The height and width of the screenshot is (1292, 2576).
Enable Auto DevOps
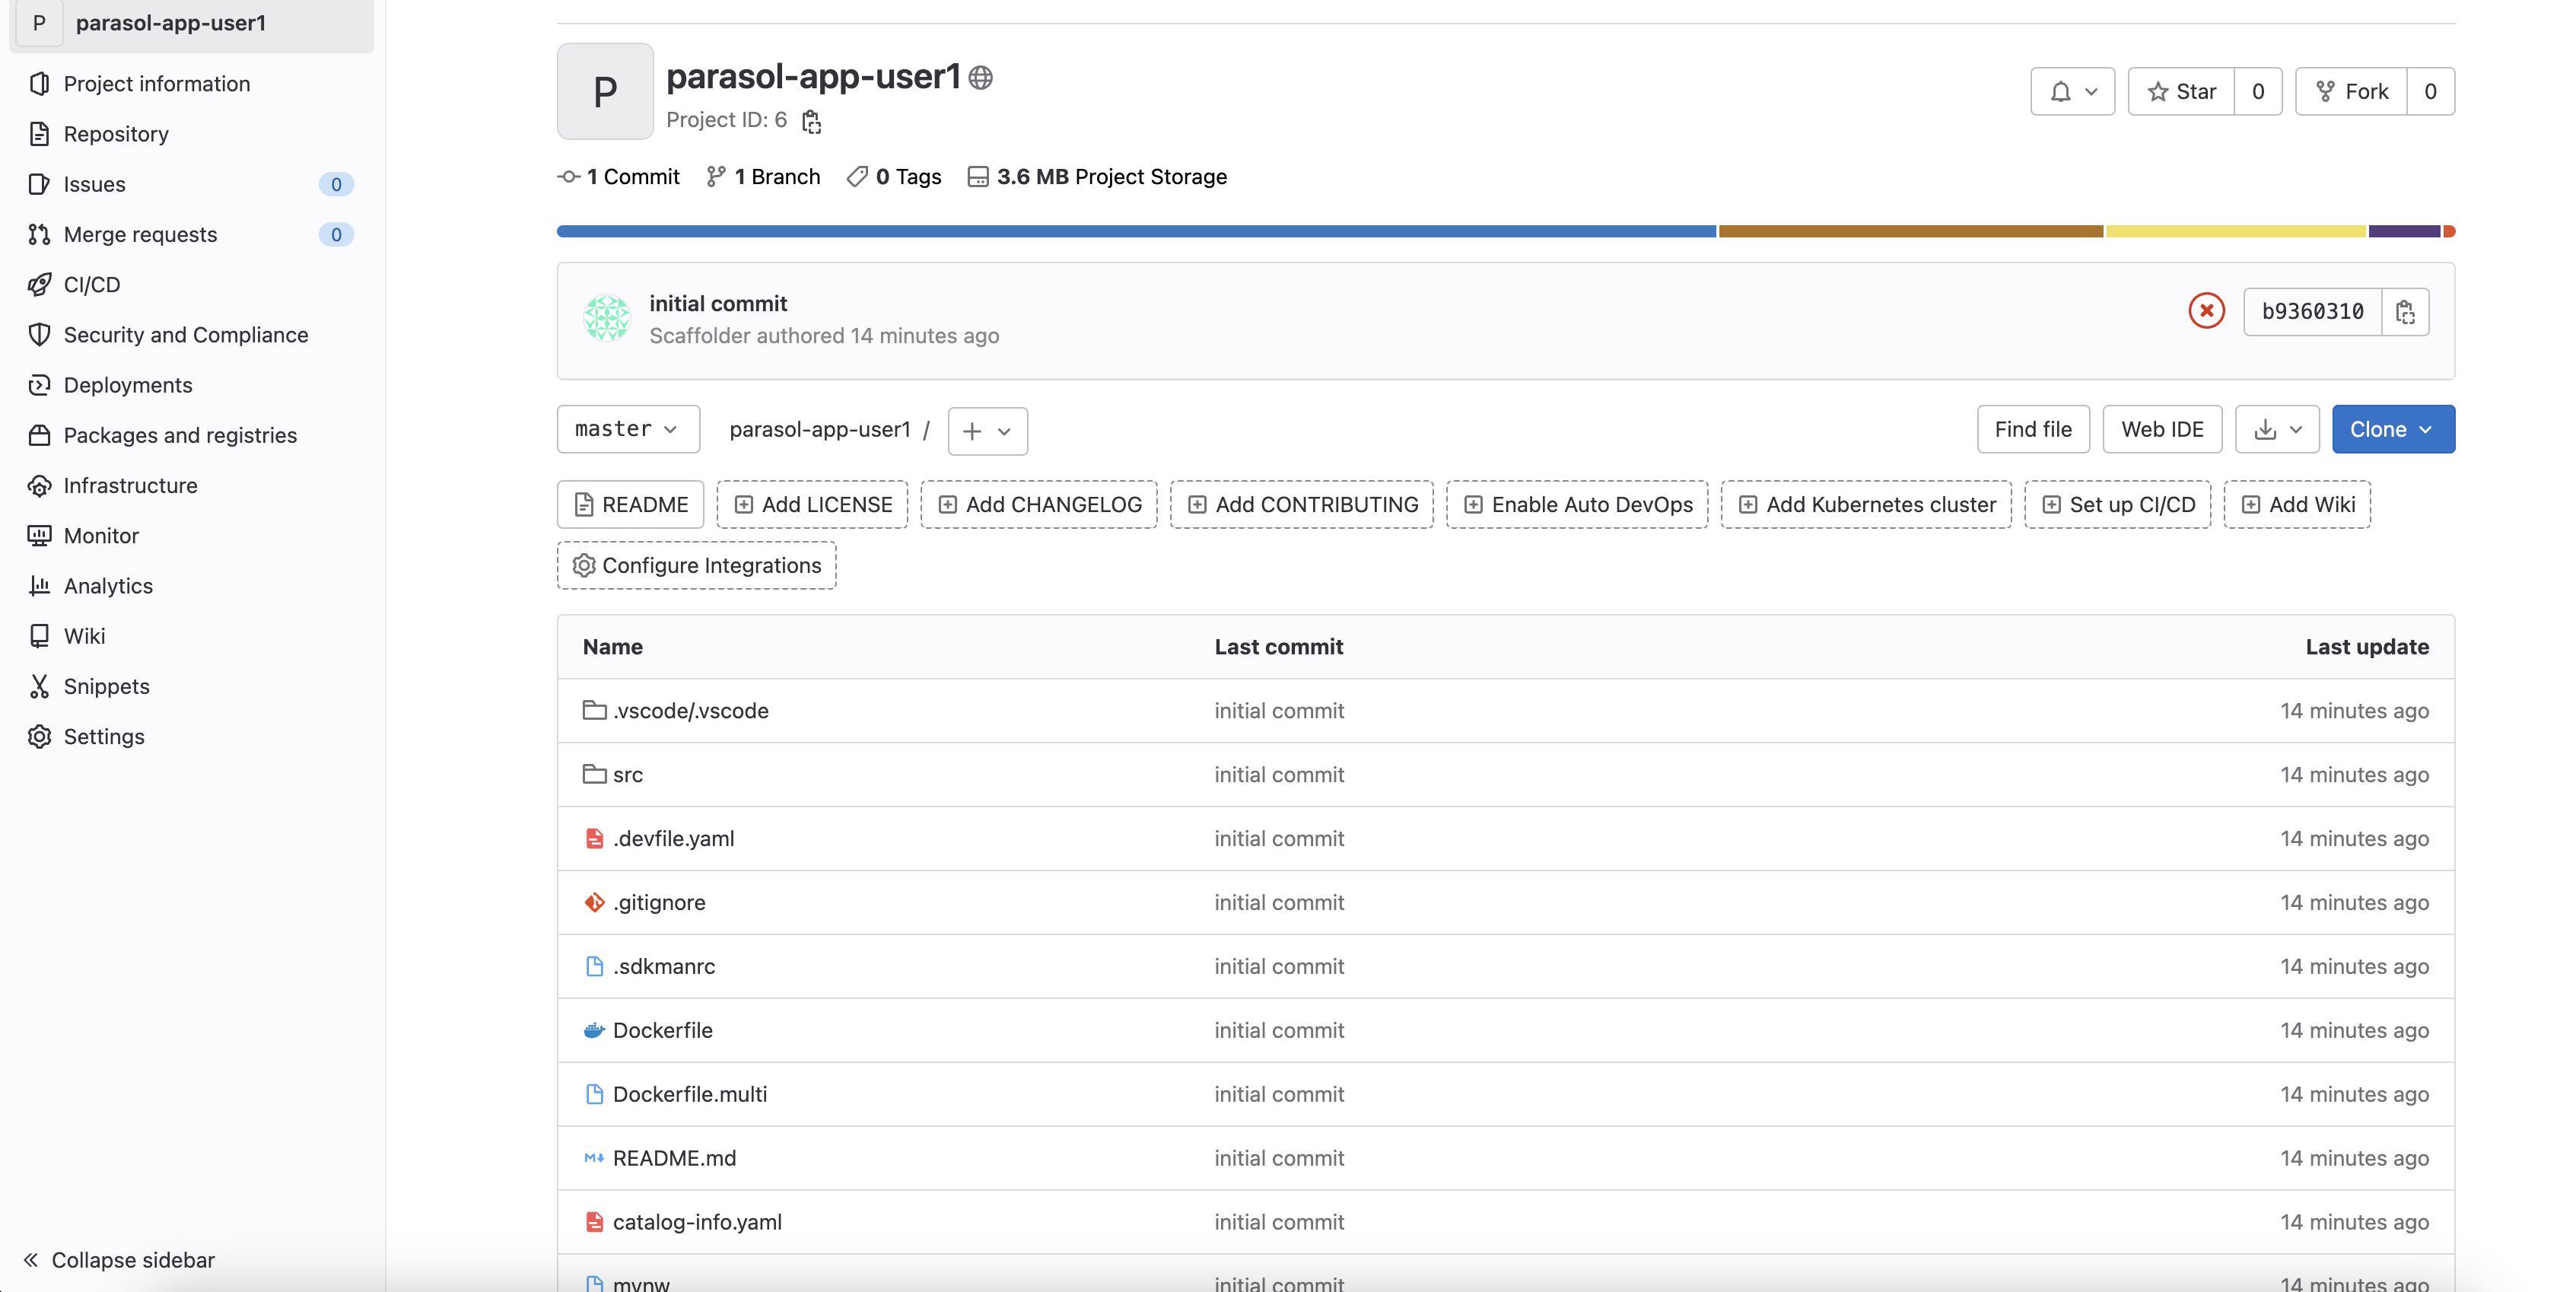click(1577, 504)
